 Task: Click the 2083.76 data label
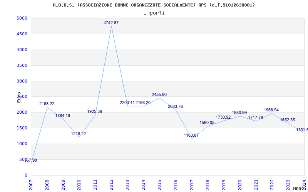click(x=175, y=107)
